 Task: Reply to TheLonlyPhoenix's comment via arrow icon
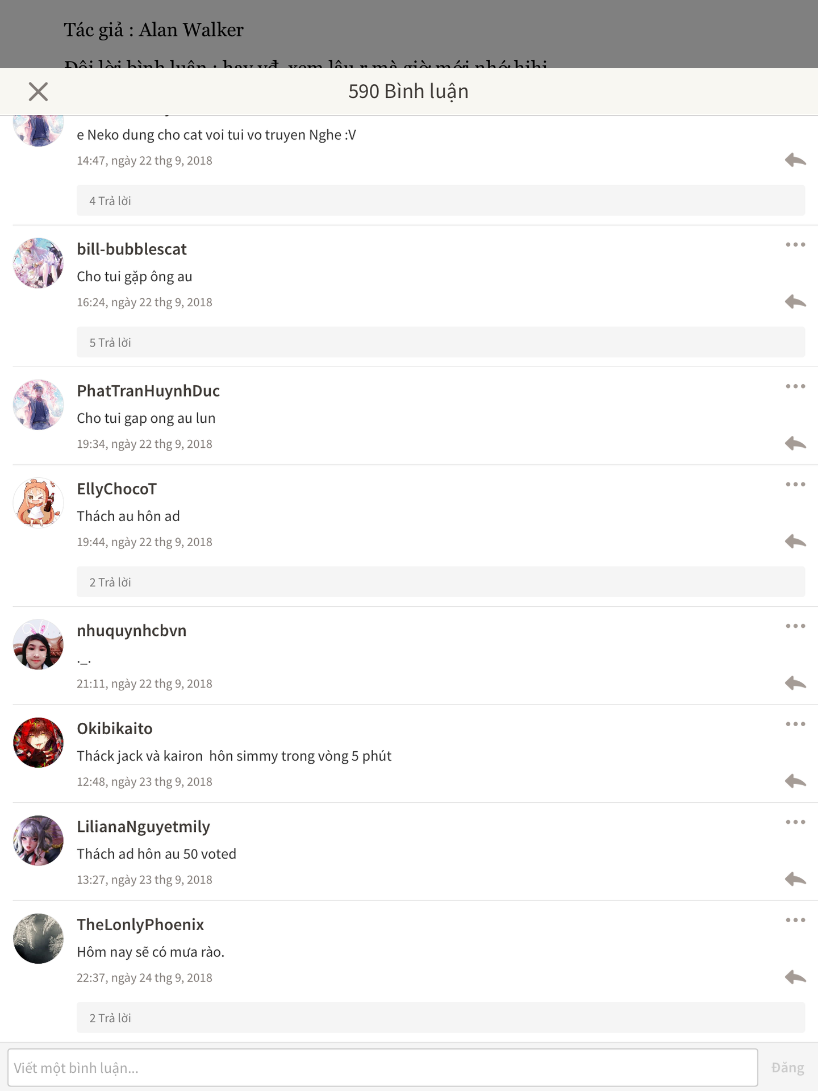click(x=795, y=977)
